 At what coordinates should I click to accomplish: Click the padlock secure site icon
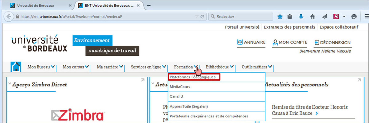tap(18, 17)
